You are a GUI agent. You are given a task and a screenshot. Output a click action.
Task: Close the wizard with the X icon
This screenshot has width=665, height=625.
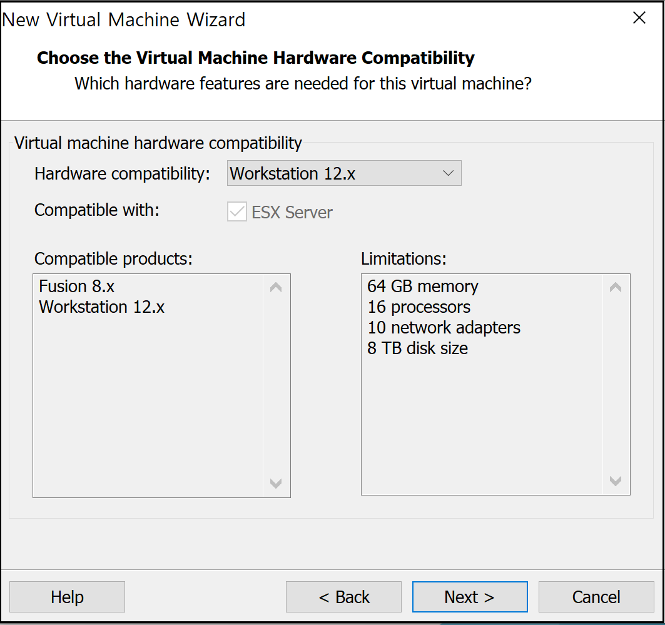(639, 18)
